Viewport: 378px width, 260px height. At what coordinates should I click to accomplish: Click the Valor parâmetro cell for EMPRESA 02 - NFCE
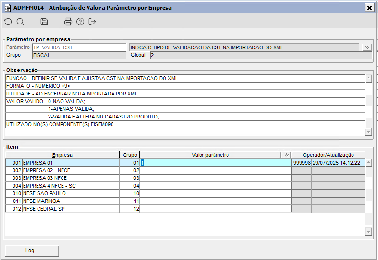[216, 170]
